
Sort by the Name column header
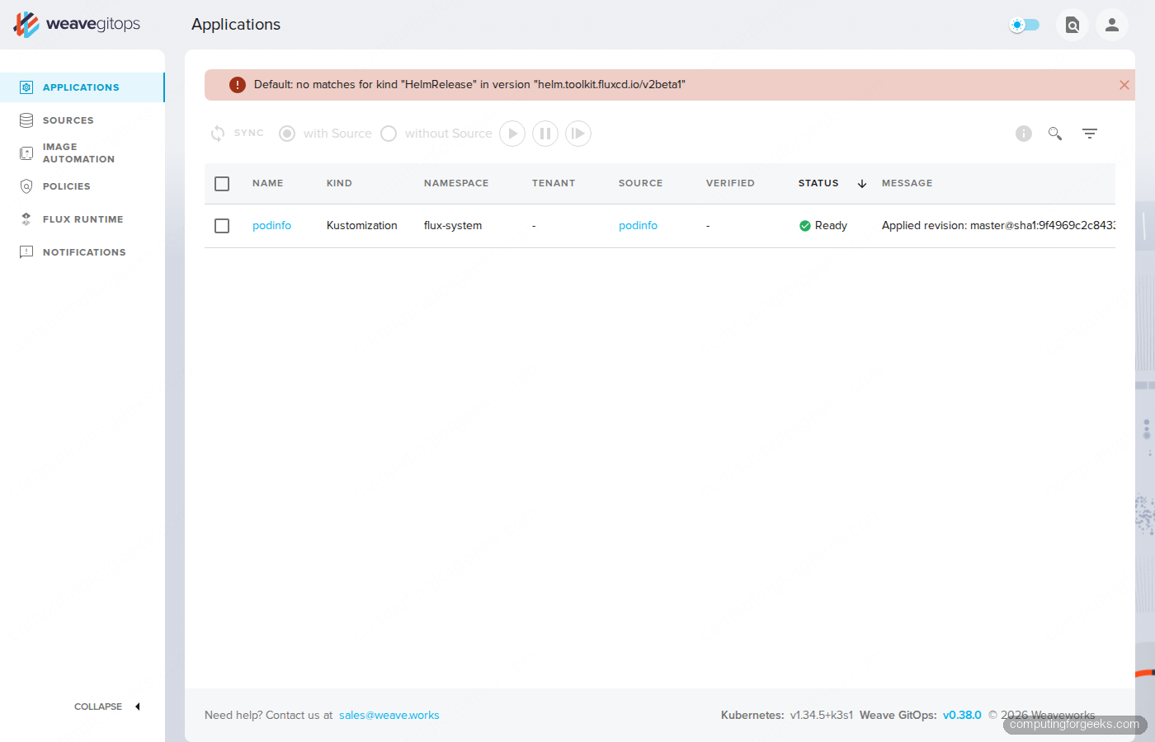[268, 183]
